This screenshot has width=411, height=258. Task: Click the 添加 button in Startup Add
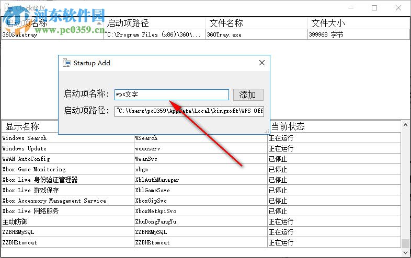tap(248, 95)
